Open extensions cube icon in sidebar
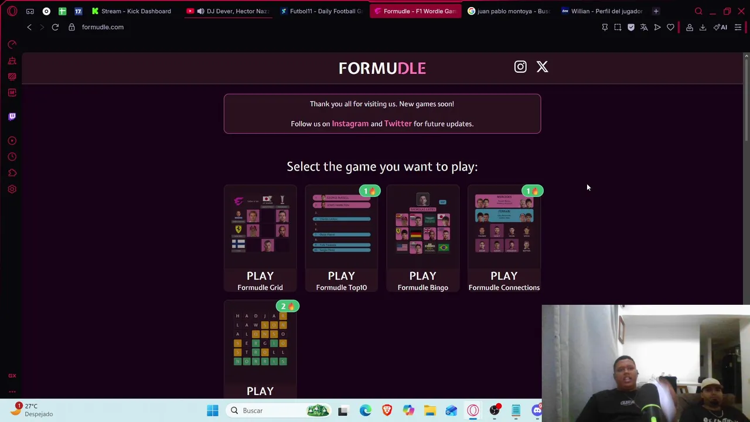The height and width of the screenshot is (422, 750). coord(12,173)
